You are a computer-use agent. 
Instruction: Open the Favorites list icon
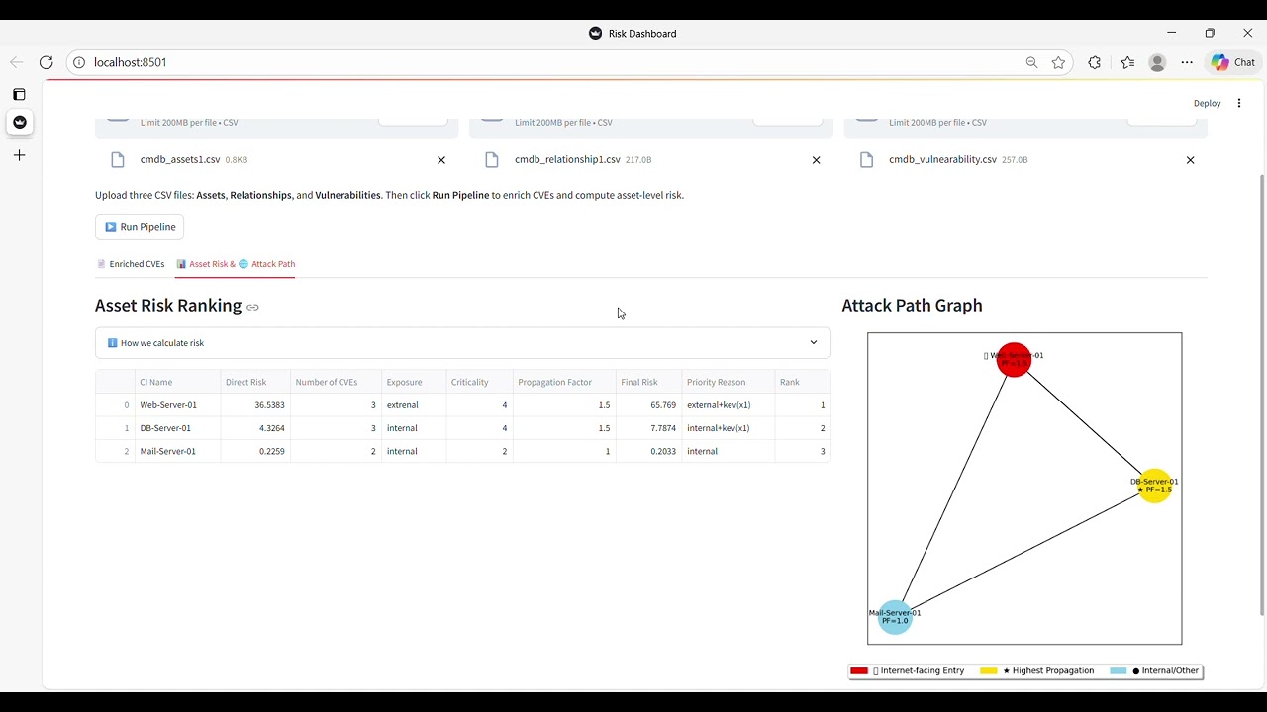[1127, 62]
